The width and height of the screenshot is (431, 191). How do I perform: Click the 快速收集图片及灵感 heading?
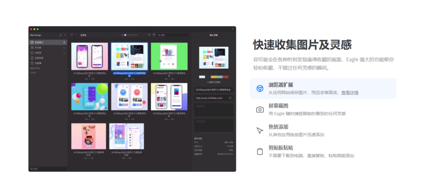(x=302, y=45)
